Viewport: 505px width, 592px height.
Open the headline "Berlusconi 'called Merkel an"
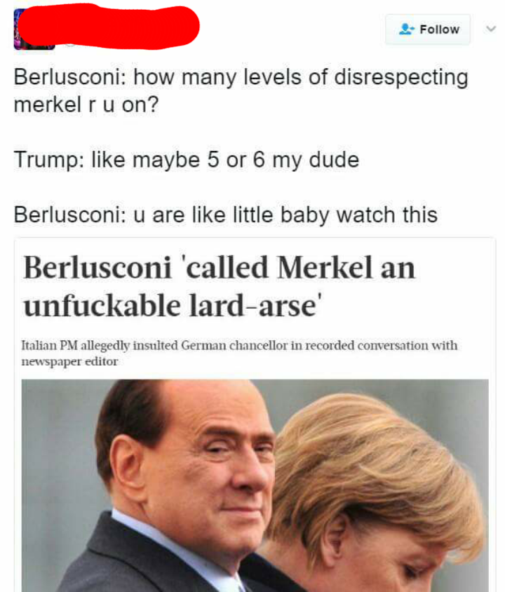pos(219,268)
